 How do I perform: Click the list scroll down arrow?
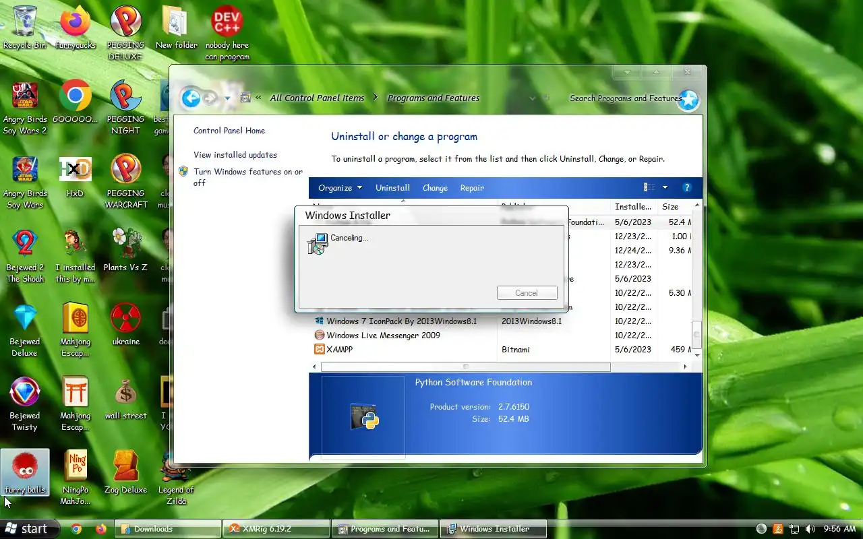point(697,355)
